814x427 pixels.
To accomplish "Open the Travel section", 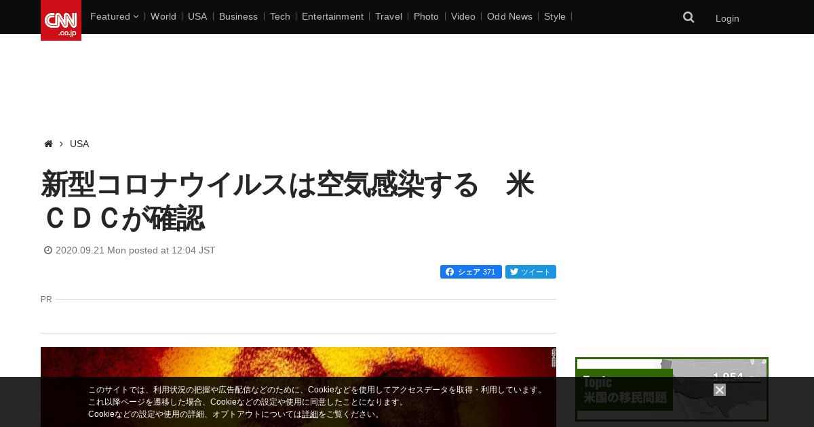I will click(389, 16).
